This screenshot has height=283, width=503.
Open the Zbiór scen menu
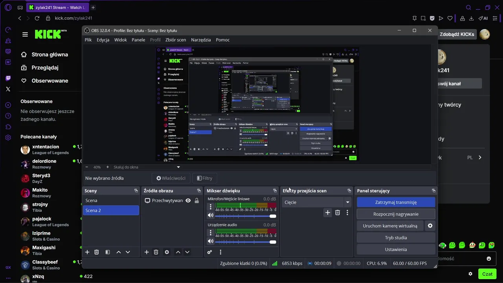coord(176,40)
